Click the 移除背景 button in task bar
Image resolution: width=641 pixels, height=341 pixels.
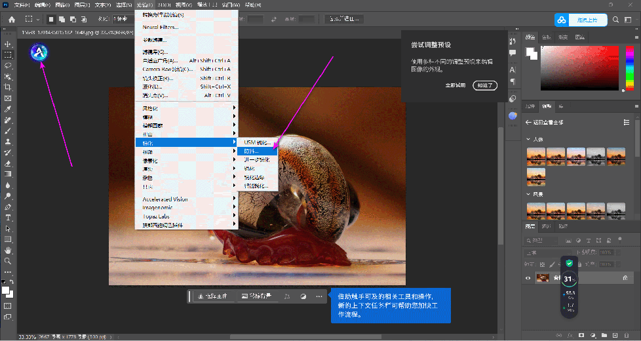point(256,296)
